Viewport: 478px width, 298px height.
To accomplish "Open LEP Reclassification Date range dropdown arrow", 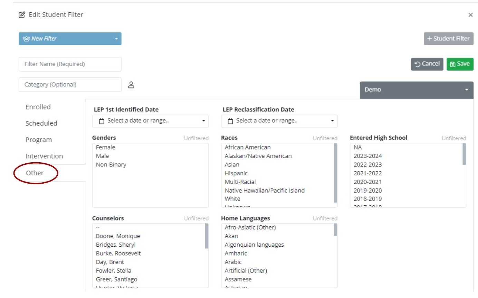I will pos(332,121).
